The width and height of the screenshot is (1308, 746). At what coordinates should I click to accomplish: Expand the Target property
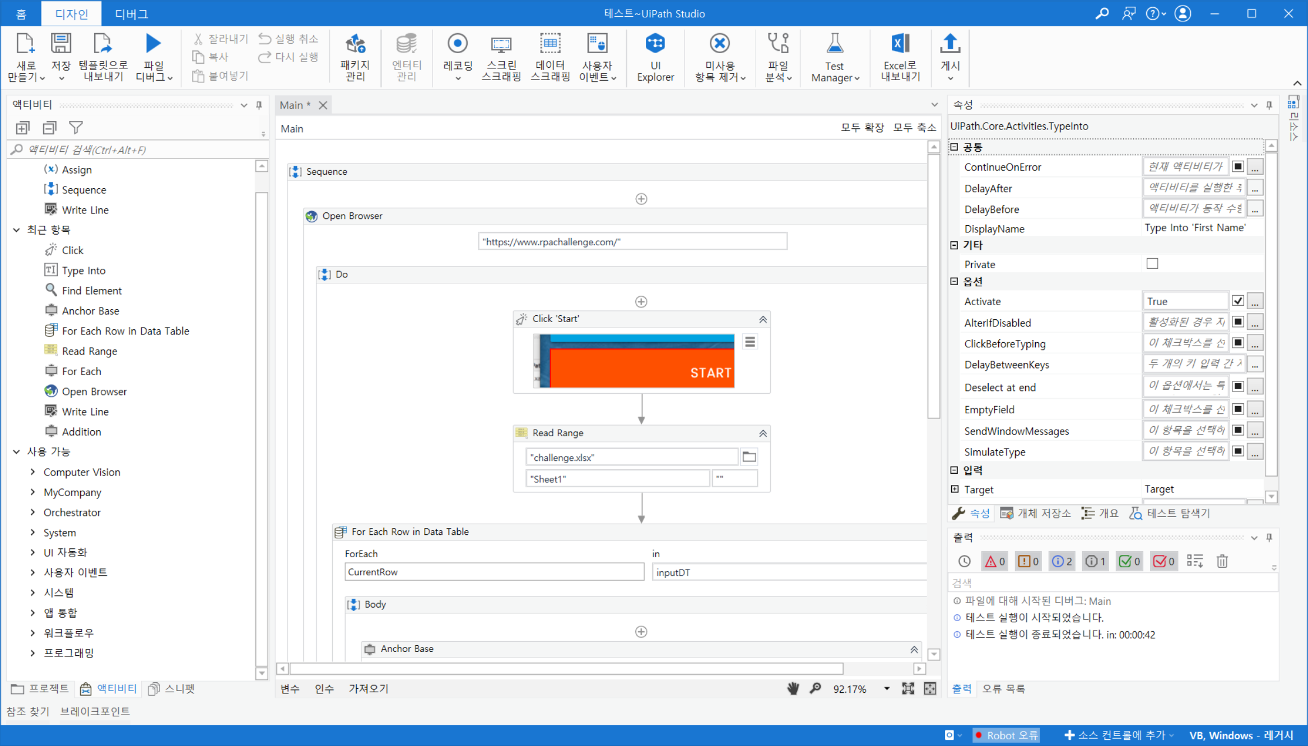pos(955,489)
